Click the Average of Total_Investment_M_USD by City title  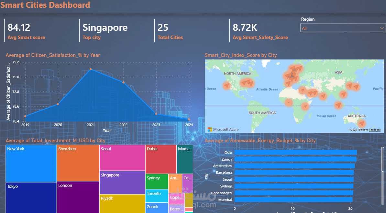point(55,141)
